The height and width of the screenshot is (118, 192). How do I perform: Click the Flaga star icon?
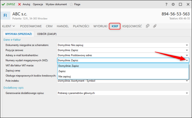click(71, 4)
